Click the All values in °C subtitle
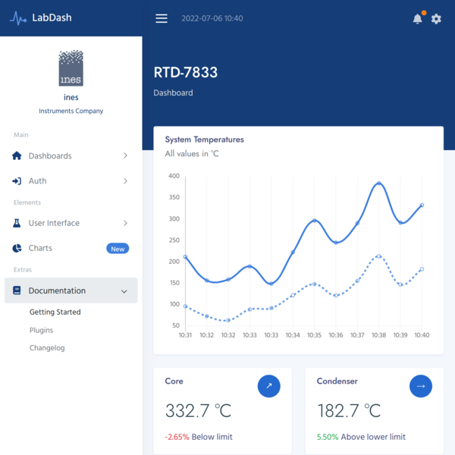Image resolution: width=455 pixels, height=455 pixels. [x=192, y=153]
